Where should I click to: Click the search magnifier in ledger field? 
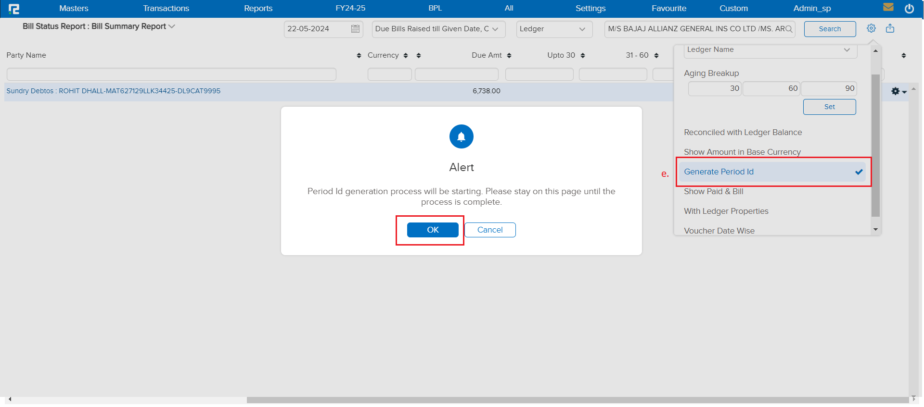click(788, 29)
